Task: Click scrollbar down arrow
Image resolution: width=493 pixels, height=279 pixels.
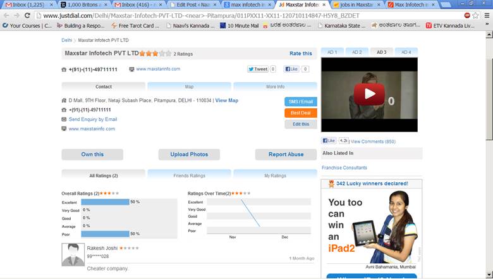Action: pyautogui.click(x=489, y=275)
